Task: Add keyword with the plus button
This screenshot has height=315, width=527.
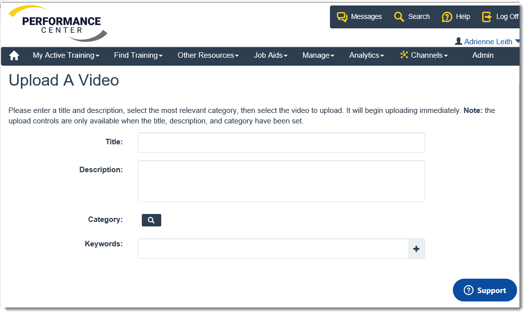Action: 417,249
